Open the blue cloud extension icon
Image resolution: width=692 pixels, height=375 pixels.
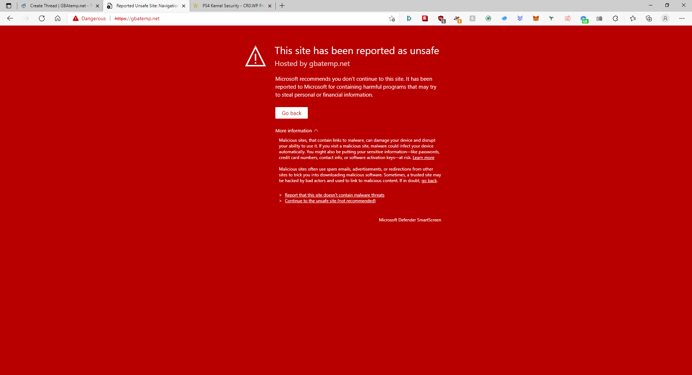pyautogui.click(x=504, y=18)
